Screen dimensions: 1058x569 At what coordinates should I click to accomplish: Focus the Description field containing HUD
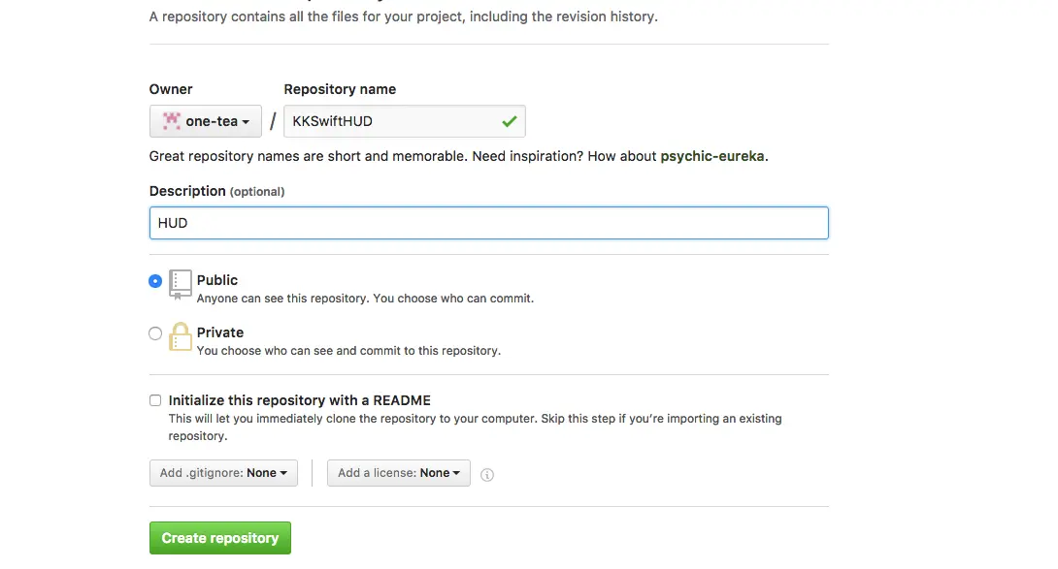coord(488,223)
